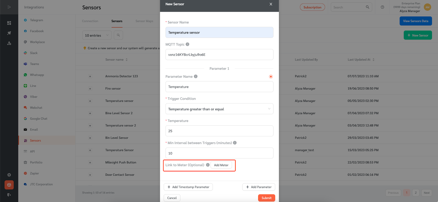Expand the Door Contact Sensor row
This screenshot has width=438, height=202.
point(90,175)
